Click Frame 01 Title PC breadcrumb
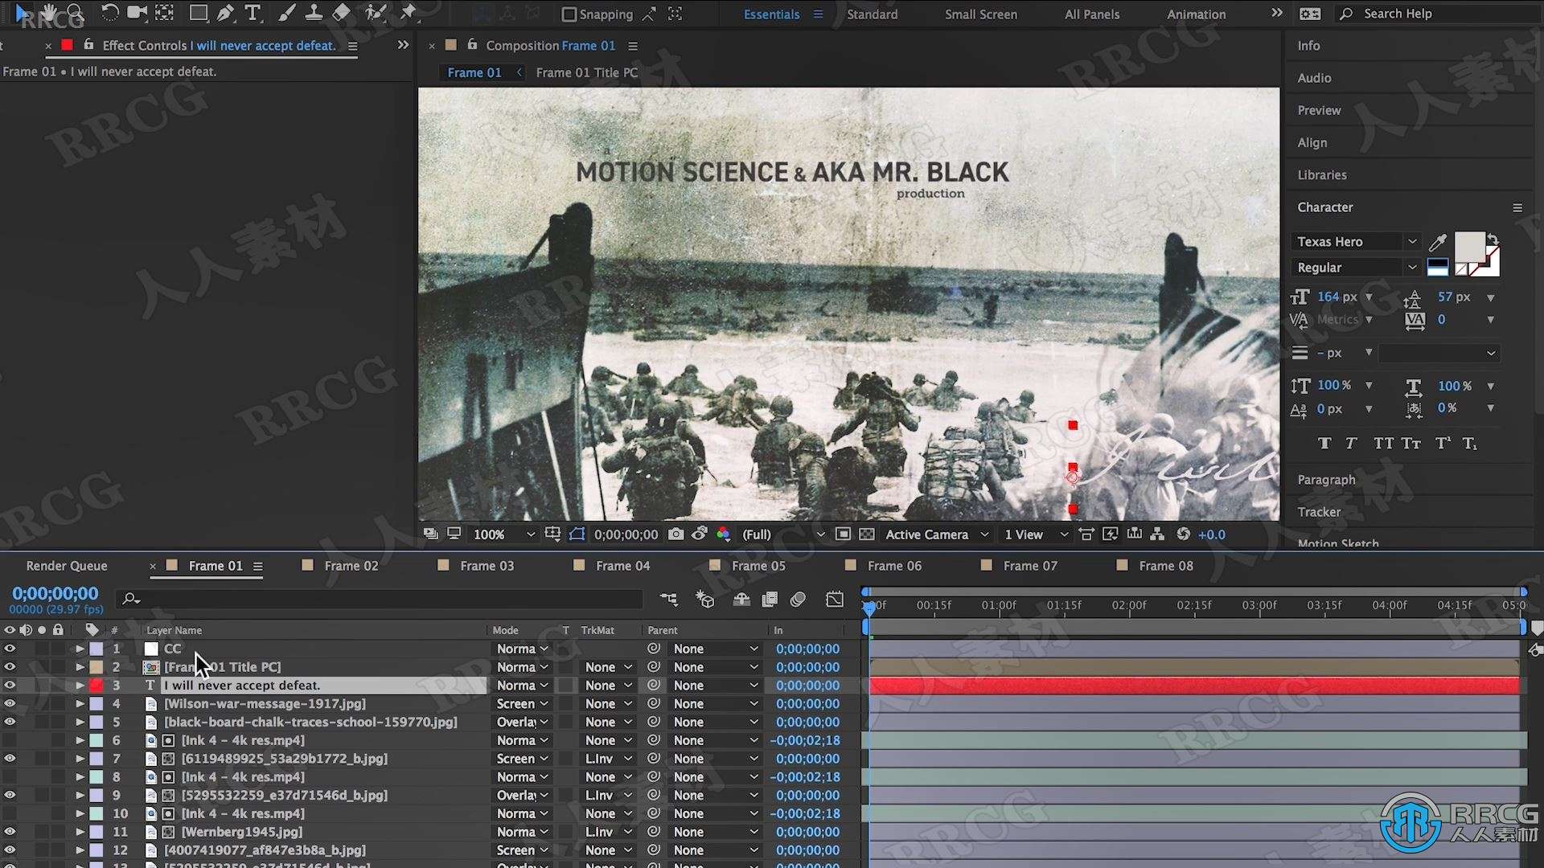 pos(586,72)
